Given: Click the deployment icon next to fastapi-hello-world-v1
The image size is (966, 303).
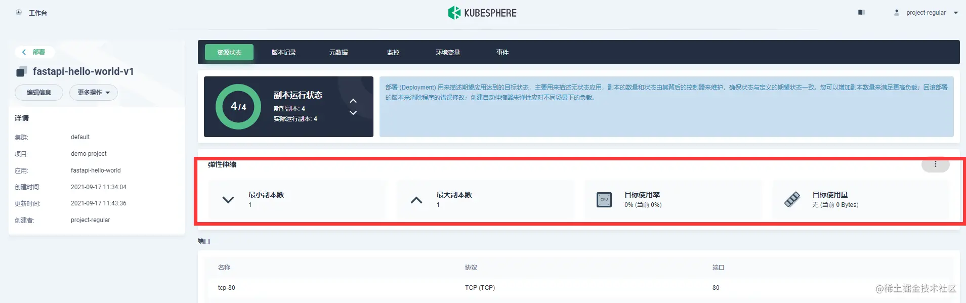Looking at the screenshot, I should tap(21, 72).
